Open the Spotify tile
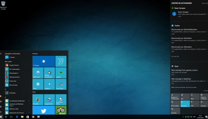Viewport: 208px width, 119px height. click(x=61, y=73)
